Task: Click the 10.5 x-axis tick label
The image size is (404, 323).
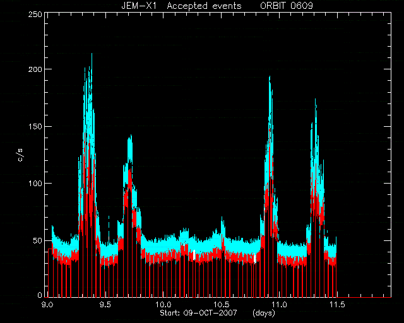Action: pyautogui.click(x=222, y=305)
